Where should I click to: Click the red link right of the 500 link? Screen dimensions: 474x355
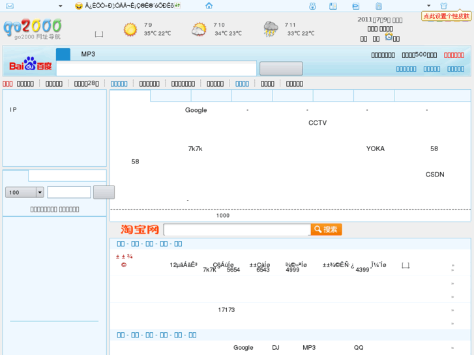coord(454,55)
